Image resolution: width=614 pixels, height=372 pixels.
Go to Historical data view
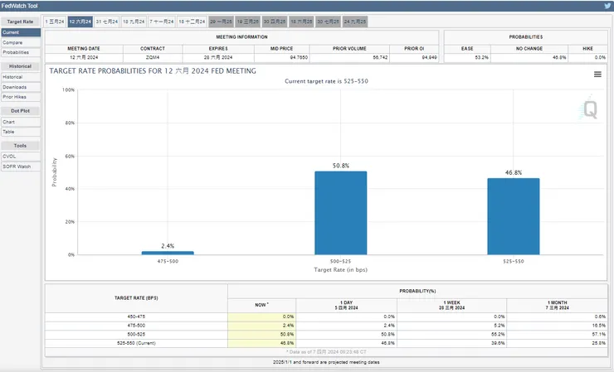[12, 77]
